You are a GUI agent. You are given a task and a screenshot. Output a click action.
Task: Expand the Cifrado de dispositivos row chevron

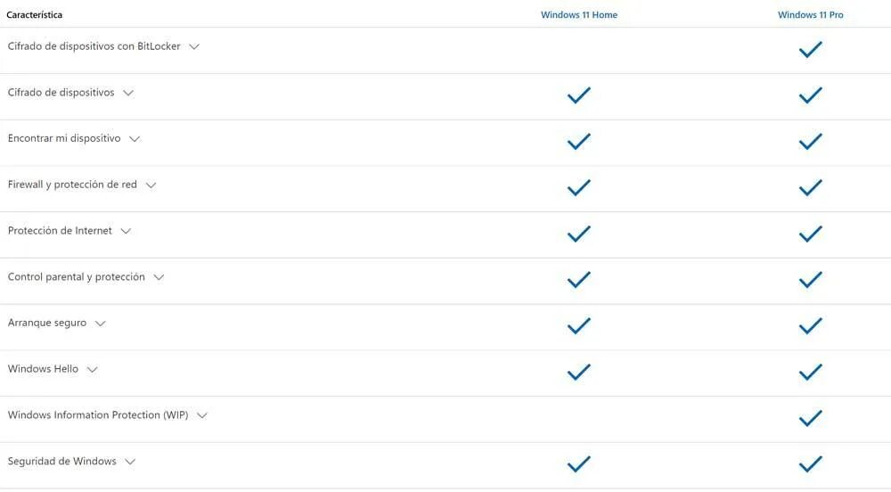pyautogui.click(x=128, y=93)
